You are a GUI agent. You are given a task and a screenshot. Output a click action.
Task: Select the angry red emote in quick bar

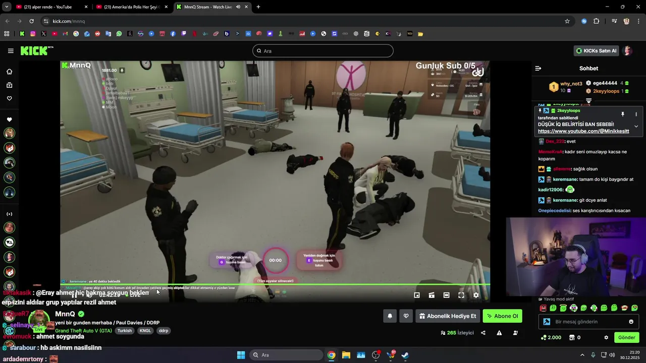543,308
